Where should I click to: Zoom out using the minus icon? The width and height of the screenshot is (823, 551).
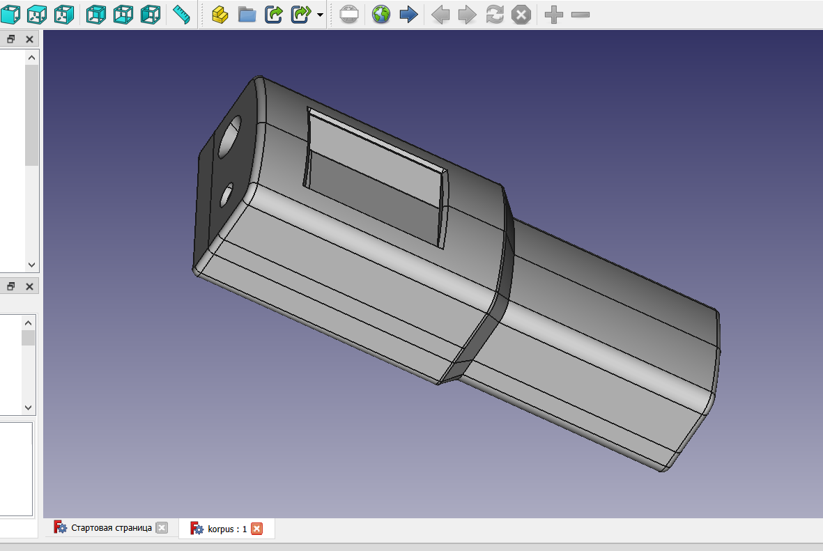pos(579,14)
